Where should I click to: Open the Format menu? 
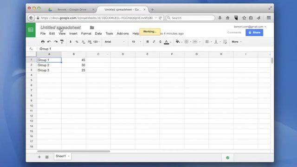pyautogui.click(x=86, y=33)
